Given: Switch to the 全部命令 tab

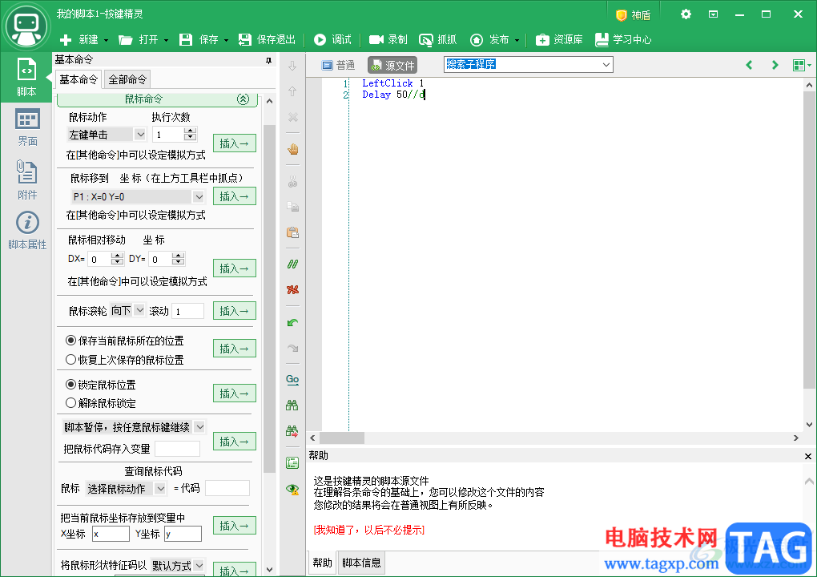Looking at the screenshot, I should (x=127, y=79).
